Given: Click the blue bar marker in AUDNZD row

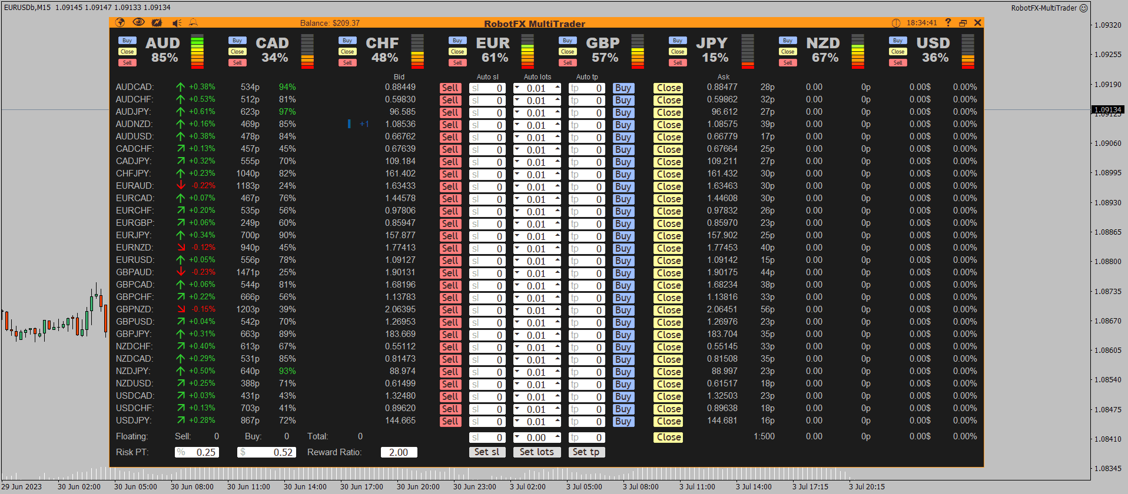Looking at the screenshot, I should click(349, 124).
